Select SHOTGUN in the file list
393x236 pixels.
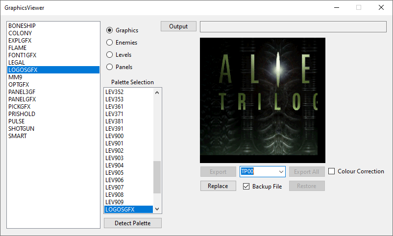pos(53,129)
